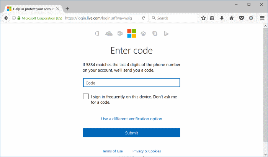Submit the verification code
Screen dimensions: 268x157
tap(131, 133)
